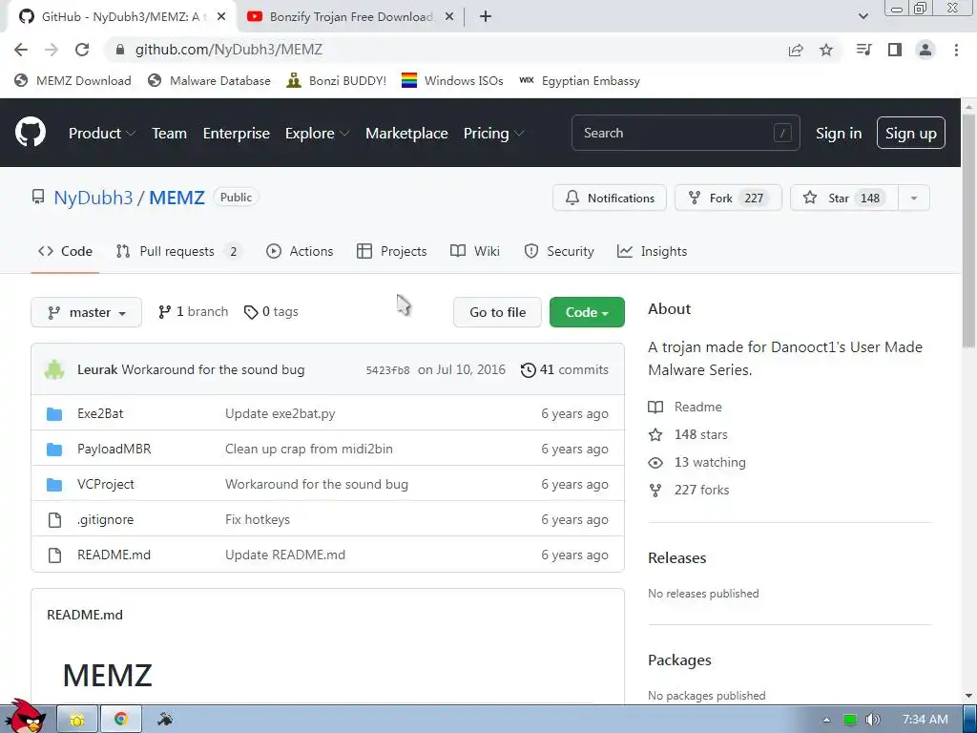Open the Insights tab
This screenshot has width=977, height=733.
point(652,251)
